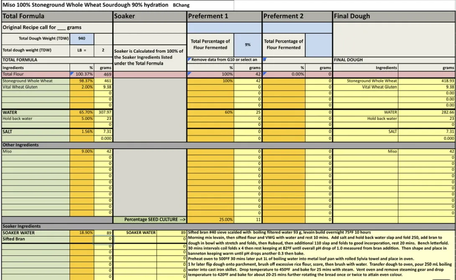Click the Total Flour 100.37% cell
The image size is (456, 280).
pos(82,74)
